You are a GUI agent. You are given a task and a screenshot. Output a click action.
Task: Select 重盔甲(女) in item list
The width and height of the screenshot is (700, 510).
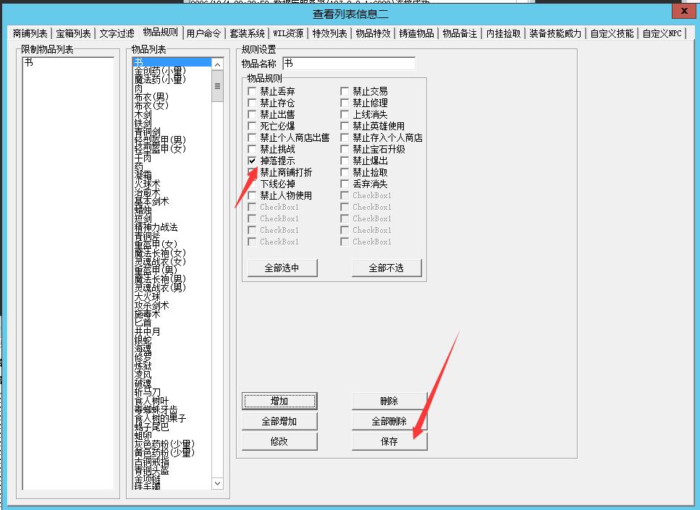[x=172, y=245]
